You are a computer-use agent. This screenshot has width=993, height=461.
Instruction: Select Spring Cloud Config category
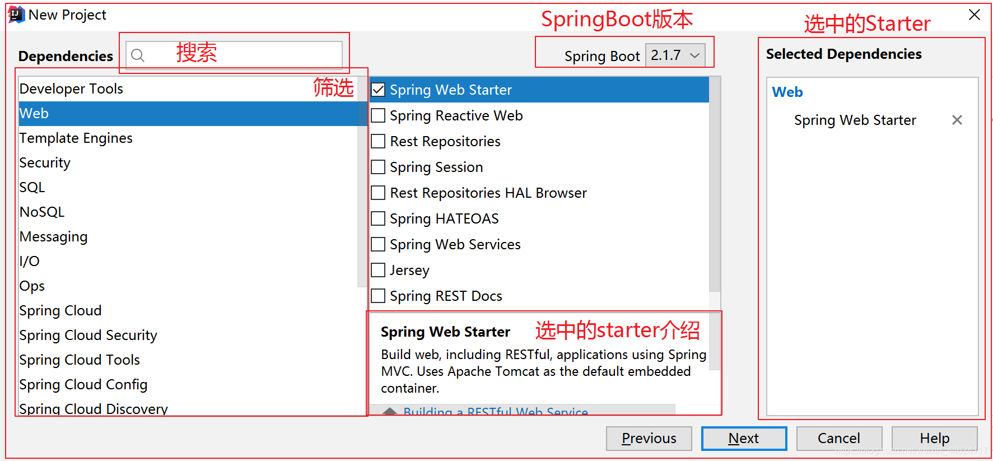point(188,384)
